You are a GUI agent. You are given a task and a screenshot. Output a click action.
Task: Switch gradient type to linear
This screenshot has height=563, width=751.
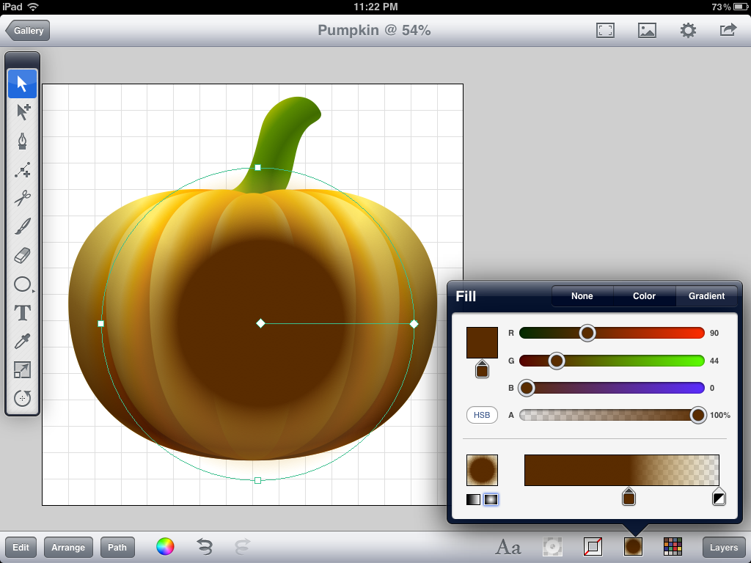[473, 498]
